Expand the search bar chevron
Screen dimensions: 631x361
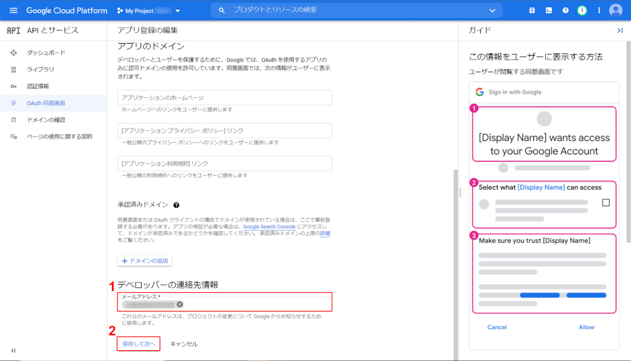(492, 10)
